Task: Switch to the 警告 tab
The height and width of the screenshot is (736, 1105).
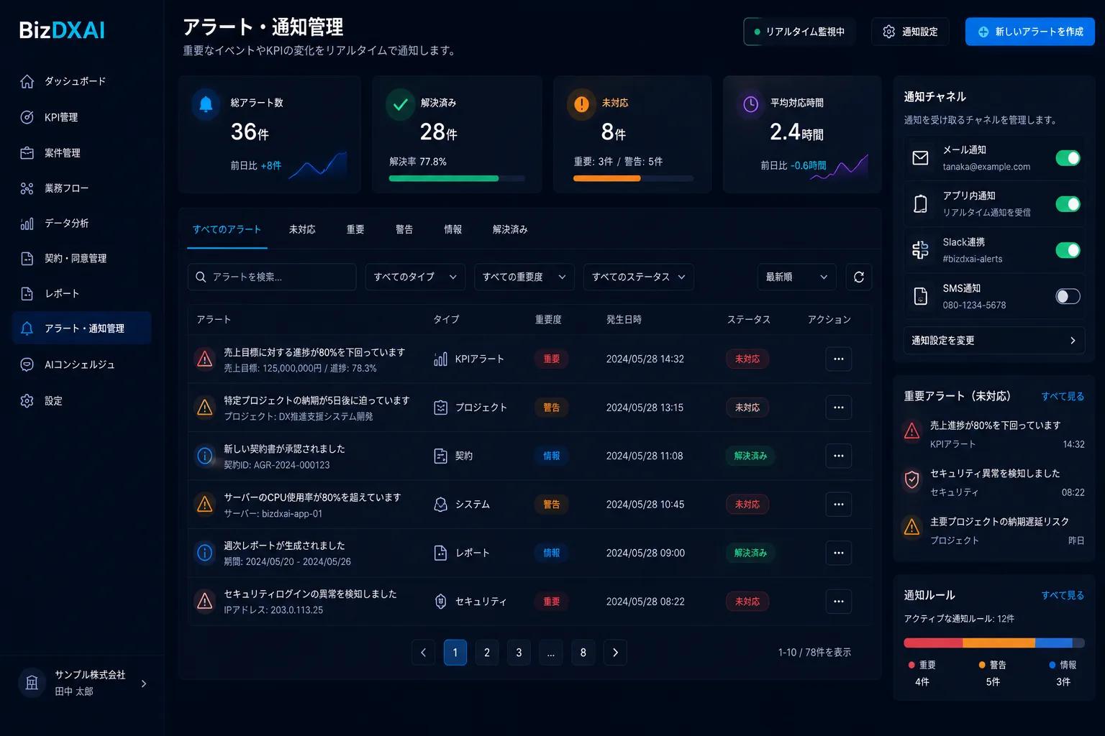Action: tap(404, 229)
